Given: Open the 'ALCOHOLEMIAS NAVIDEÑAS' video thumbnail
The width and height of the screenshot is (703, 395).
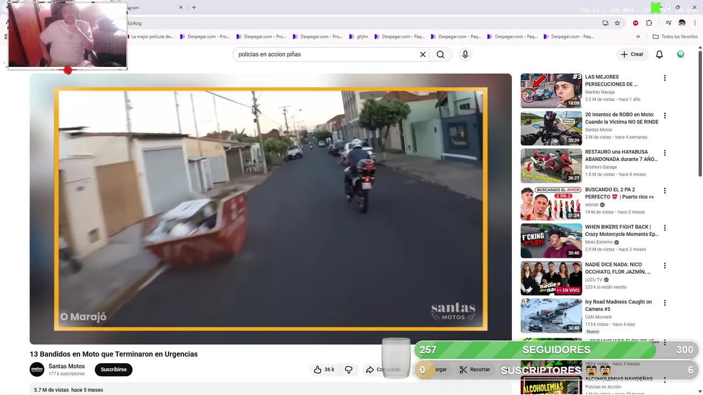Looking at the screenshot, I should (x=551, y=385).
